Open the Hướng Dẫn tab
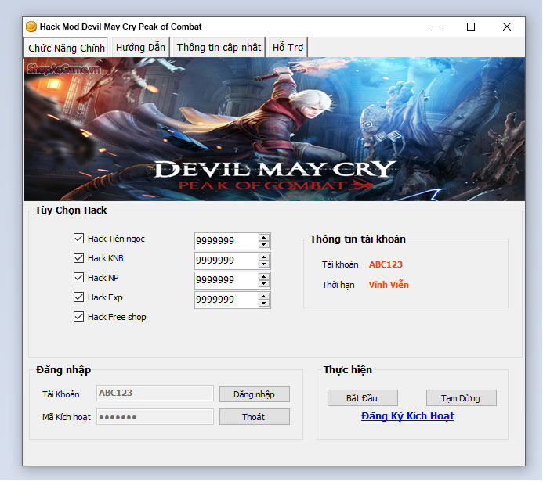The width and height of the screenshot is (543, 482). coord(140,47)
